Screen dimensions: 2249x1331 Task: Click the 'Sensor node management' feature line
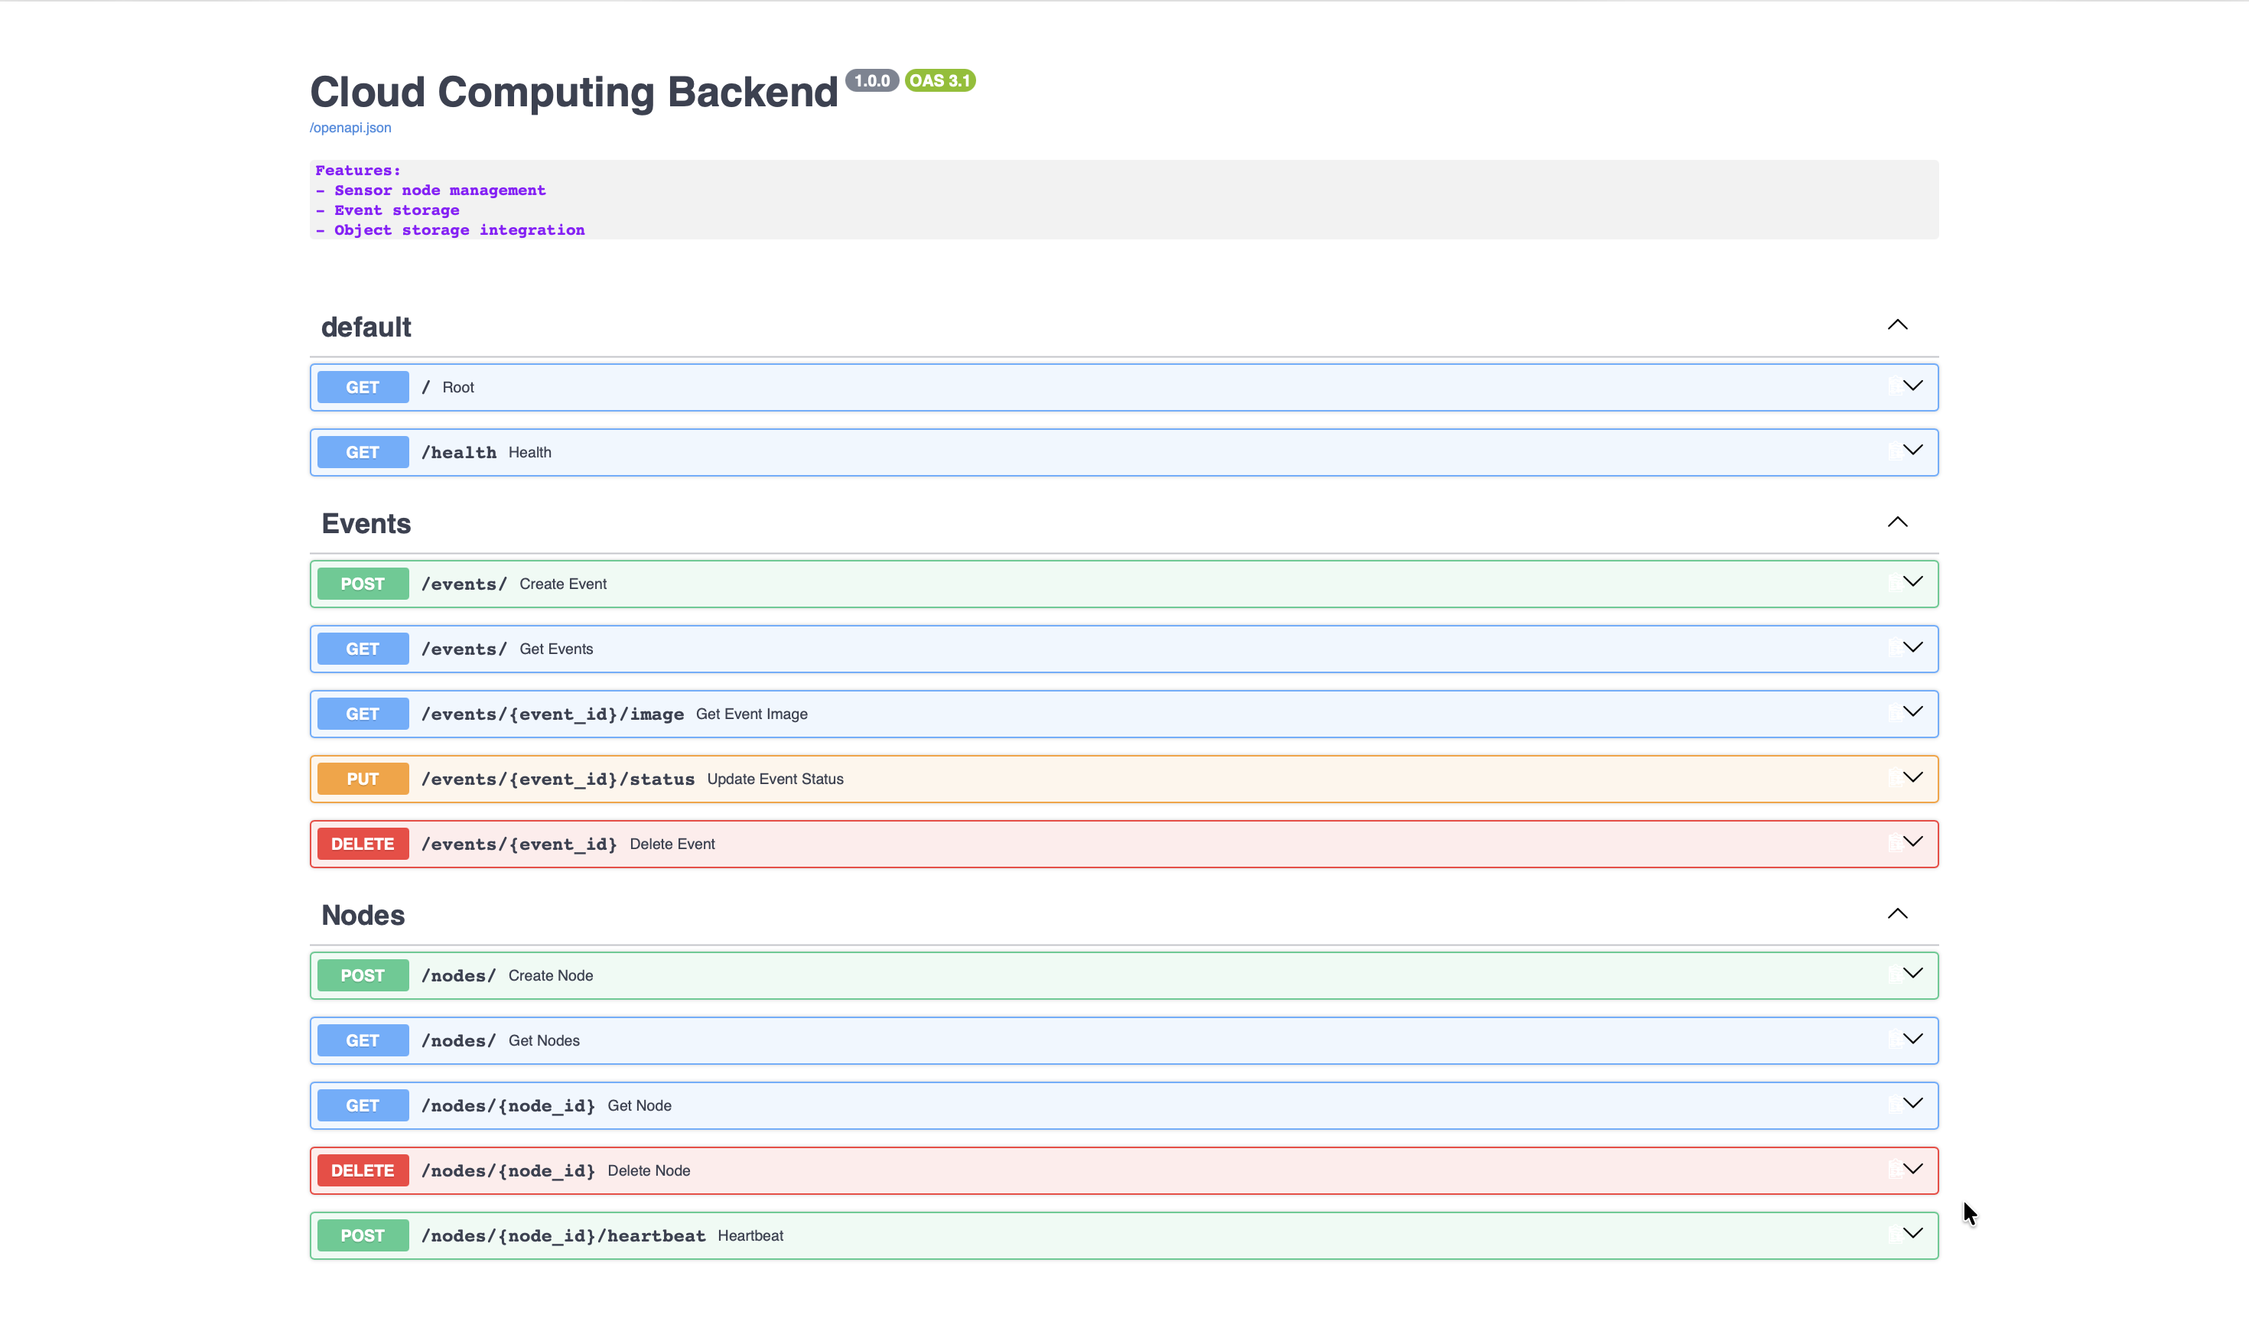coord(441,190)
